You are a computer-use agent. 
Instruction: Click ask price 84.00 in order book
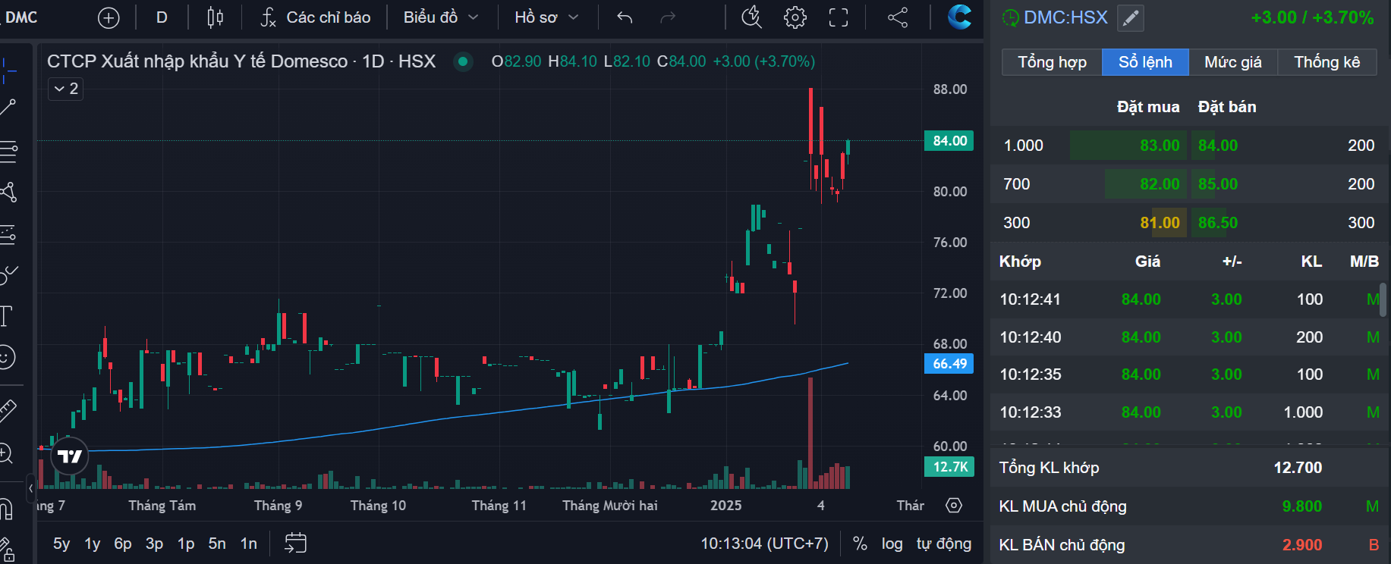coord(1218,146)
